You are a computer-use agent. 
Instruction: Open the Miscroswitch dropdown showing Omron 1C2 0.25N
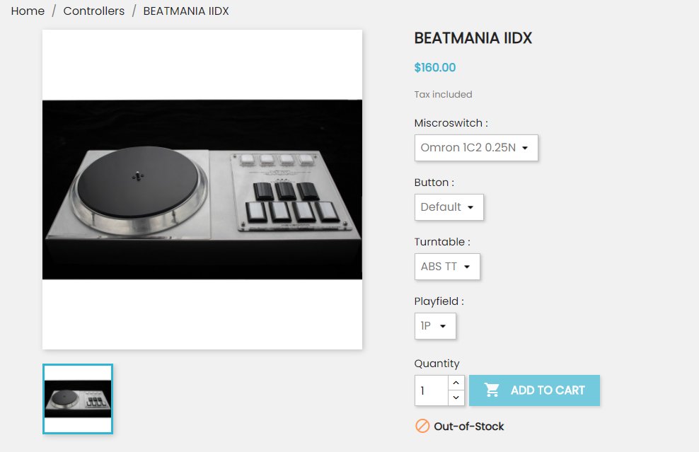click(x=476, y=148)
